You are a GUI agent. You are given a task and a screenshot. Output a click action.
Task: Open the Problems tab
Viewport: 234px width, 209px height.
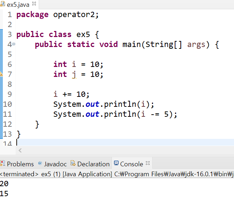click(x=20, y=164)
